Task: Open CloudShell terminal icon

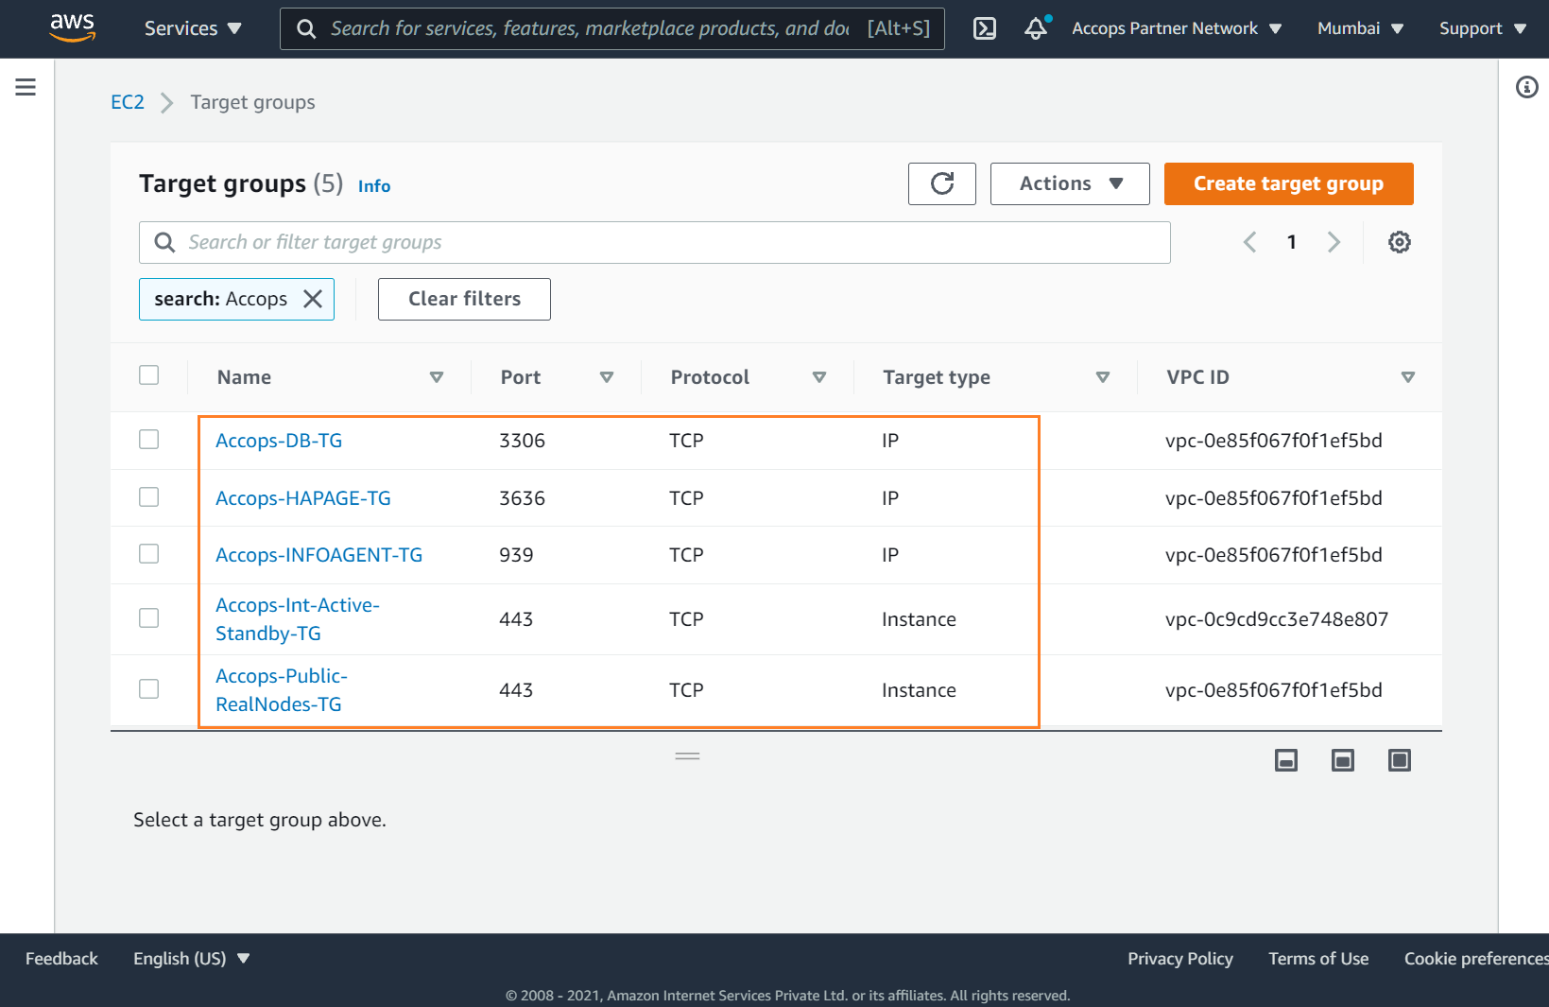Action: (x=985, y=28)
